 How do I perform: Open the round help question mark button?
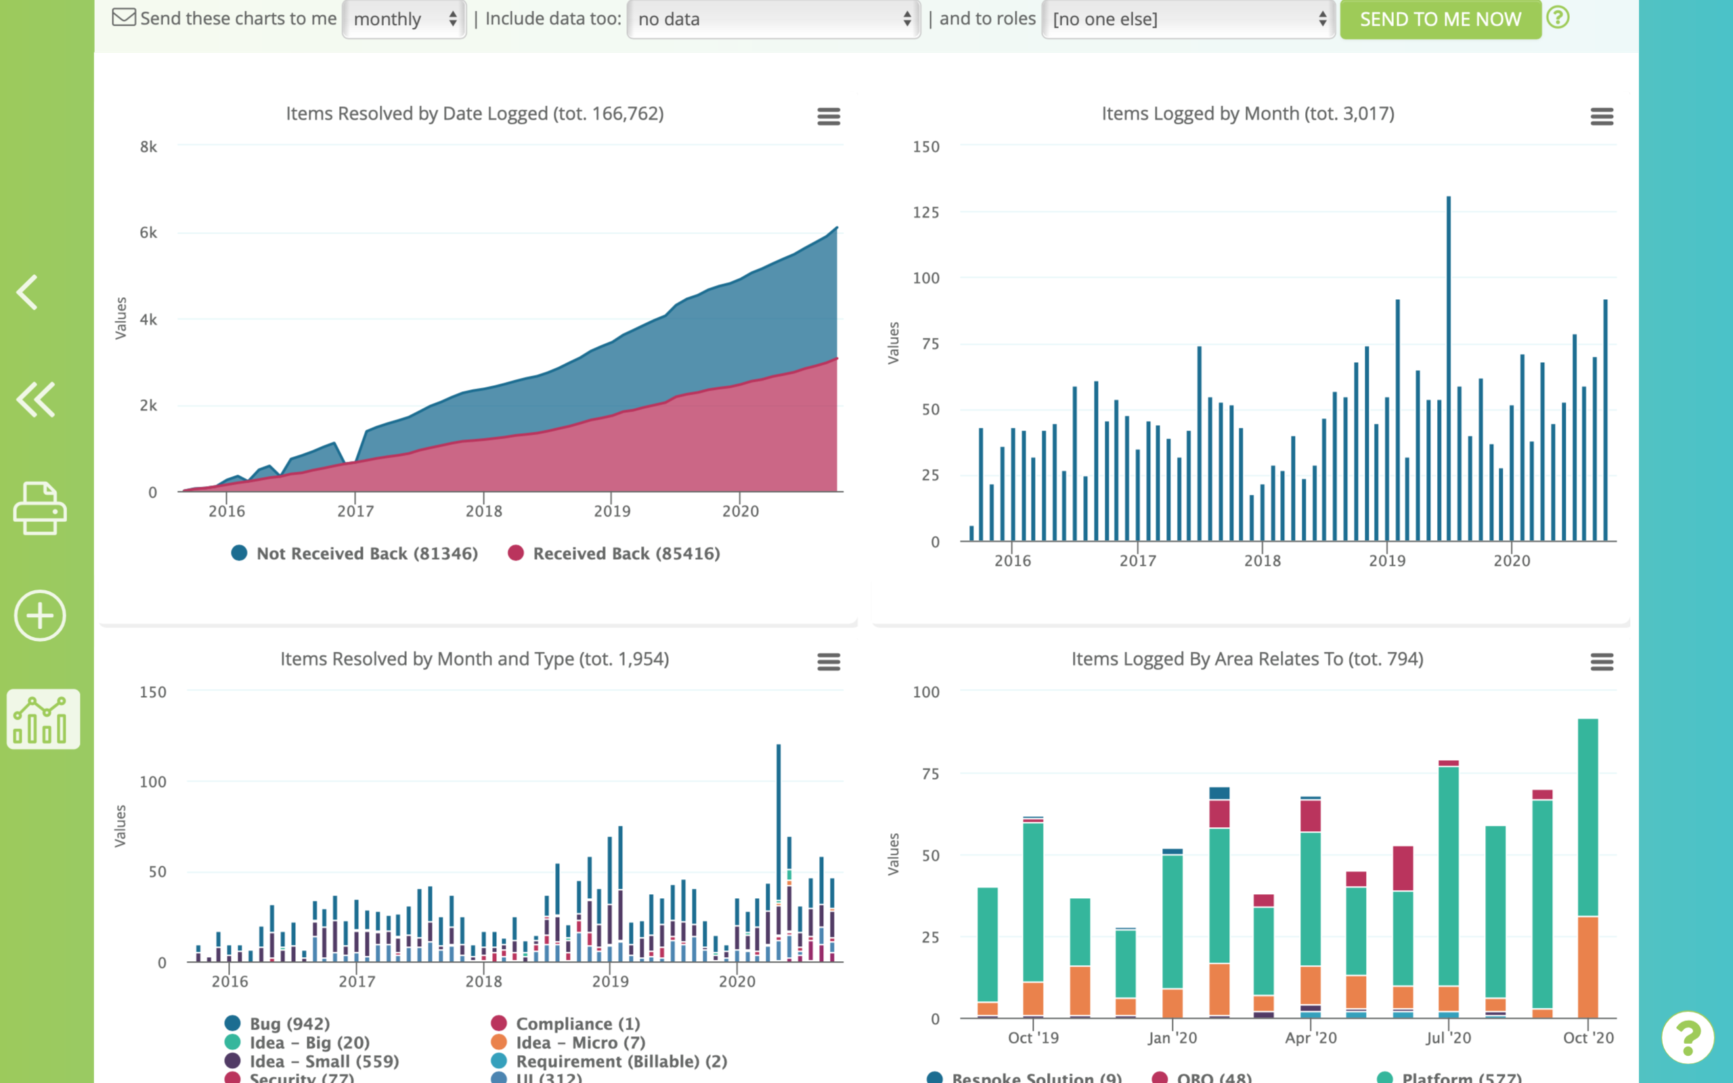pos(1687,1036)
